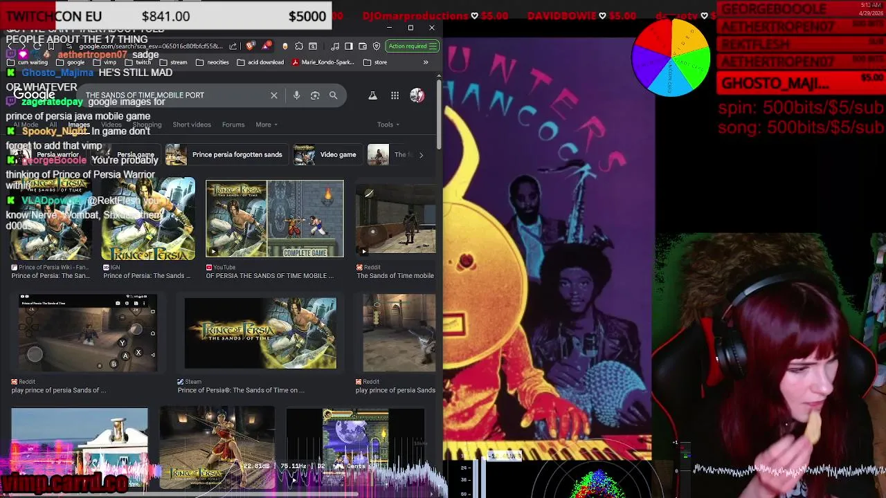Image resolution: width=886 pixels, height=498 pixels.
Task: Click the Action required button
Action: coord(413,46)
